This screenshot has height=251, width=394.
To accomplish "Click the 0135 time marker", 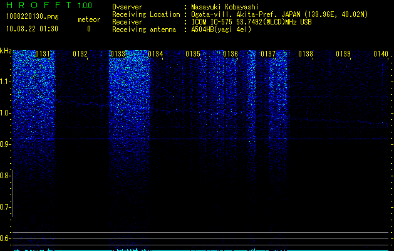I will [x=193, y=54].
